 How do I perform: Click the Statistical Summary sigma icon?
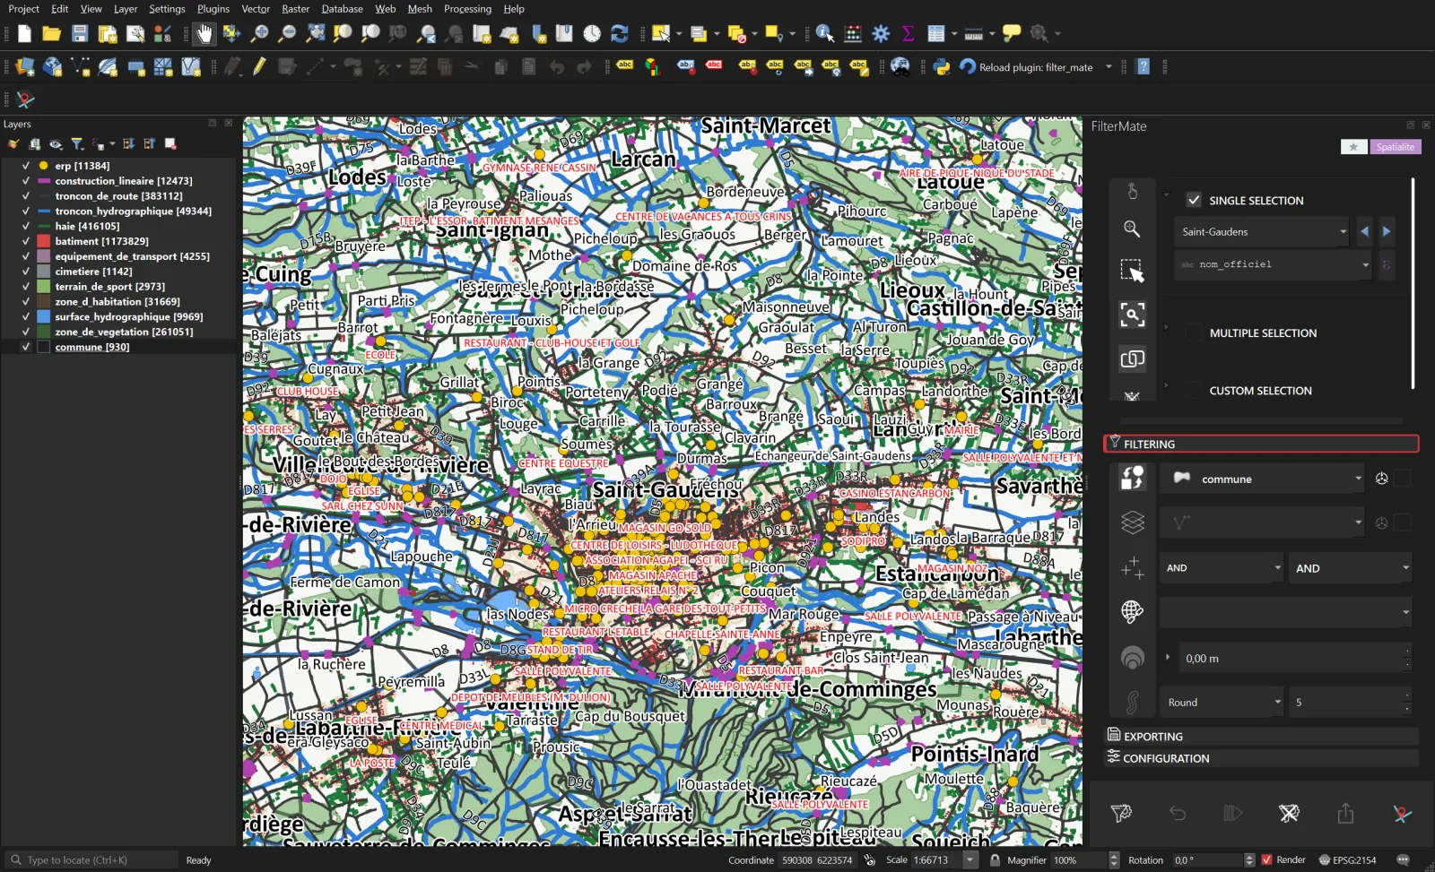click(x=908, y=34)
